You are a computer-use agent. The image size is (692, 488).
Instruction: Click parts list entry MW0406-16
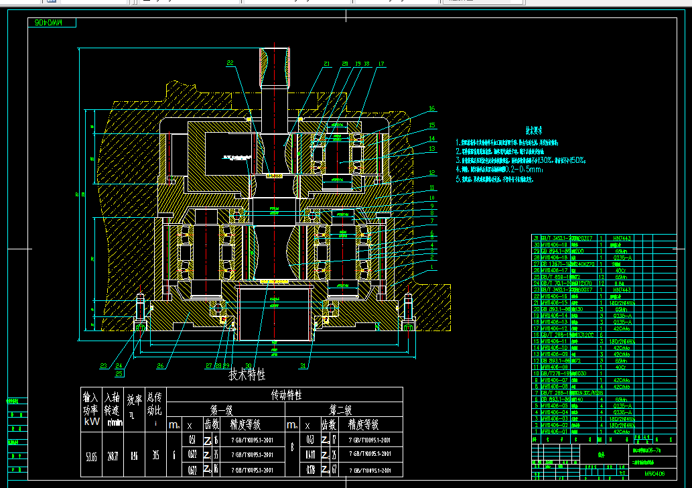(x=554, y=296)
